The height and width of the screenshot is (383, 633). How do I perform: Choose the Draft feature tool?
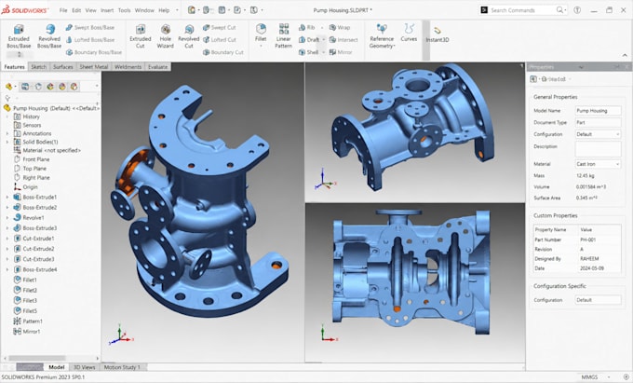pyautogui.click(x=309, y=39)
